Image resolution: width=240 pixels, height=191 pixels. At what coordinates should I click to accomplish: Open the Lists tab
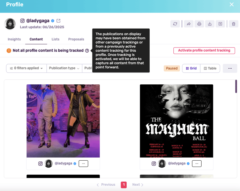coord(55,39)
